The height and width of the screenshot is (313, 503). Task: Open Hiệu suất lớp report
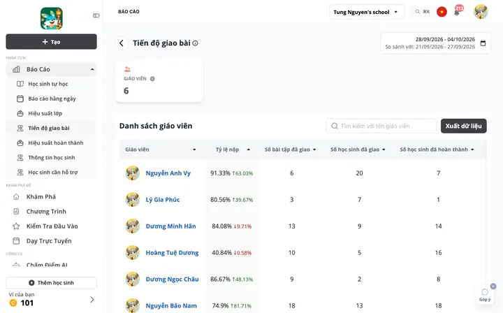[45, 113]
